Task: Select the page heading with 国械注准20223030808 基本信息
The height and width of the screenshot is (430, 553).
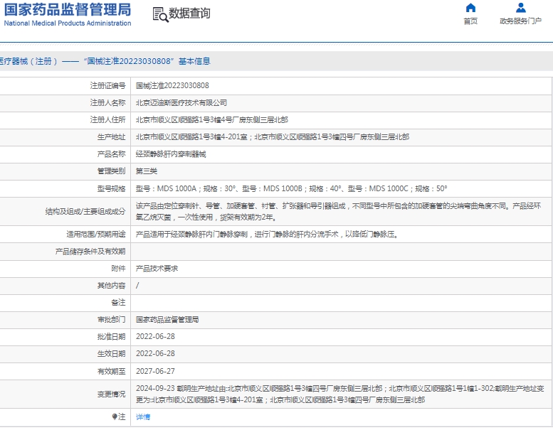Action: [x=105, y=61]
